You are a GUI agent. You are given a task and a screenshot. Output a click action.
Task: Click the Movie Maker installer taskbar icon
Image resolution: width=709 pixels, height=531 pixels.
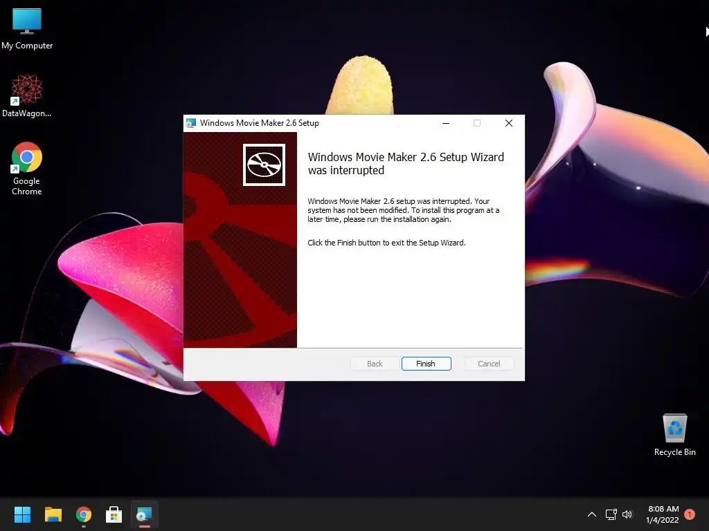click(x=145, y=514)
